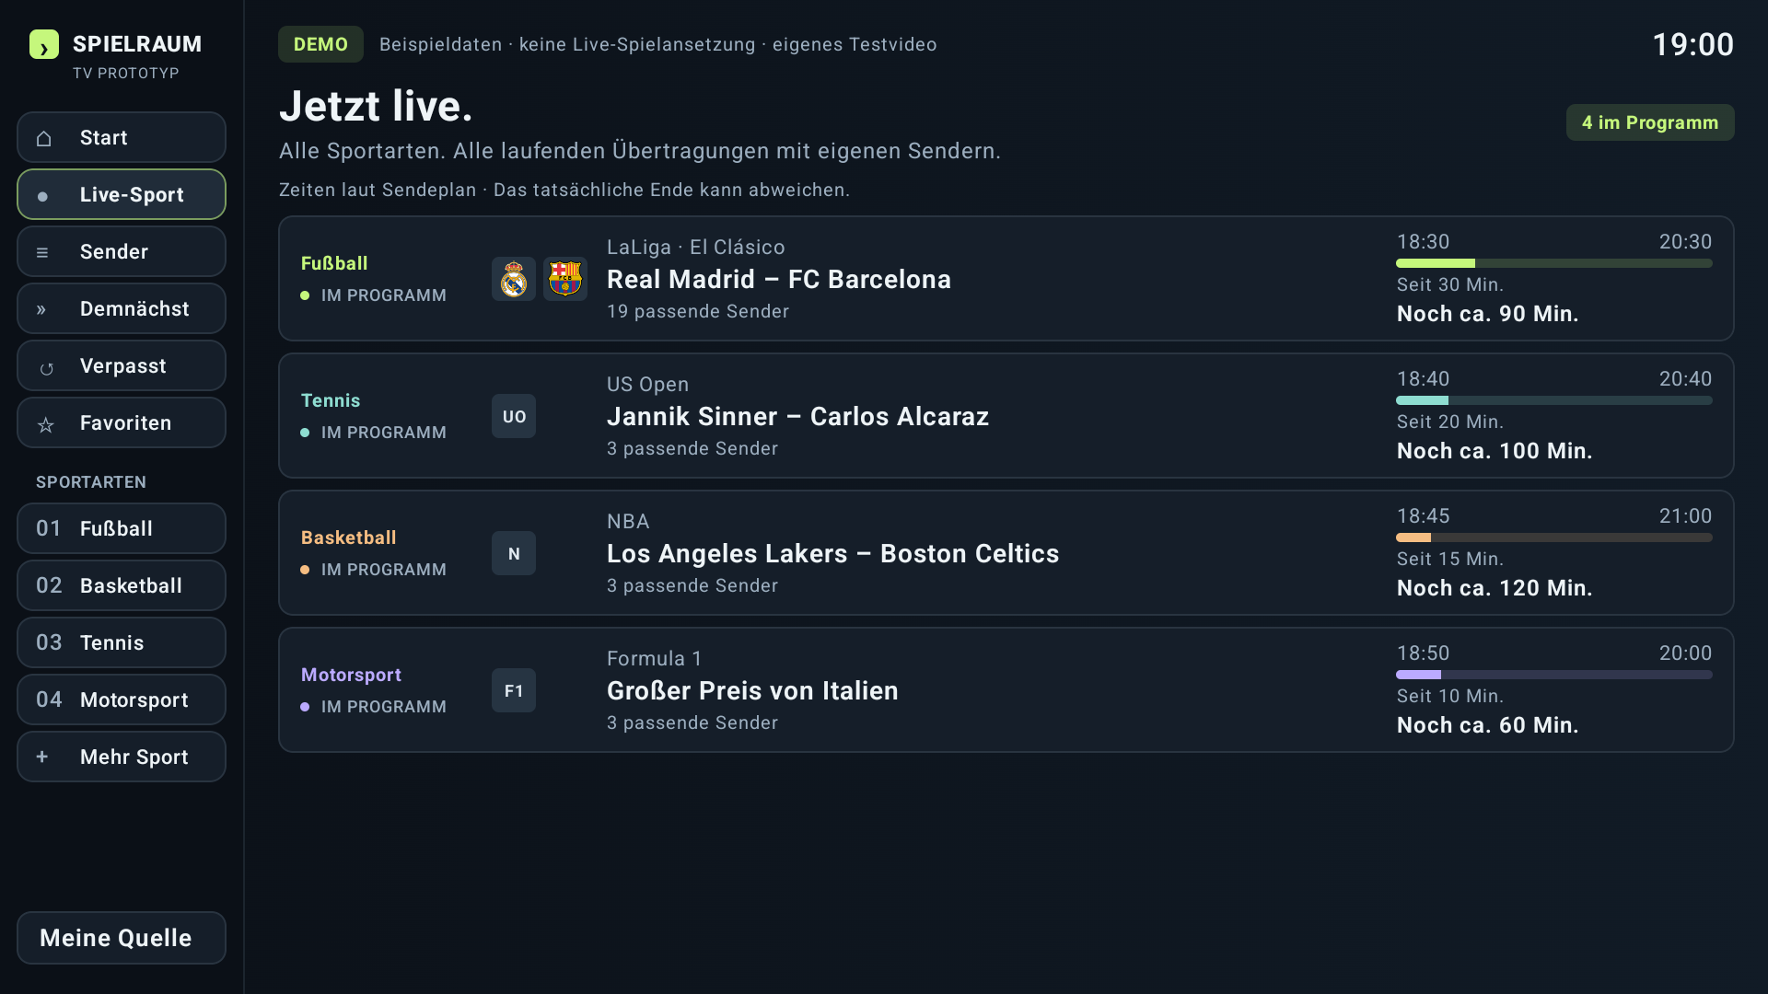1768x994 pixels.
Task: Click the orange Basketball label in the card
Action: pyautogui.click(x=349, y=537)
